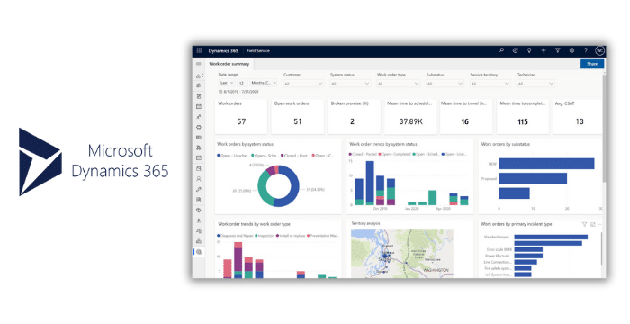
Task: Click Work order trends by work order type title
Action: point(254,224)
